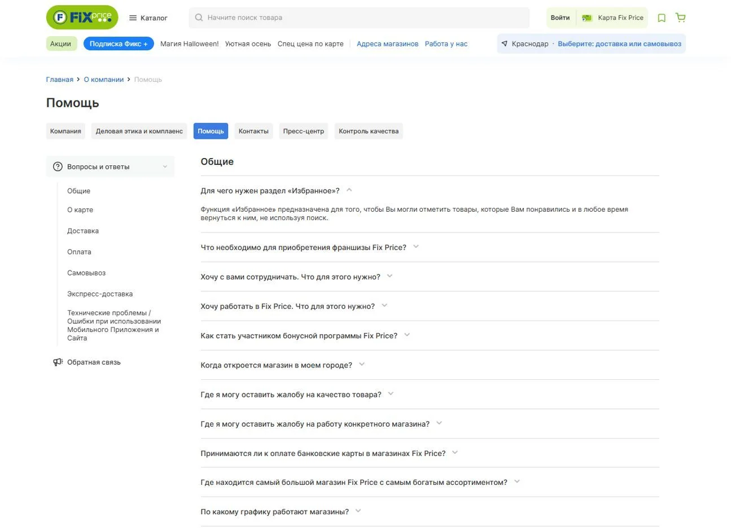Open the Адреса магазинов link
This screenshot has height=530, width=731.
click(388, 43)
